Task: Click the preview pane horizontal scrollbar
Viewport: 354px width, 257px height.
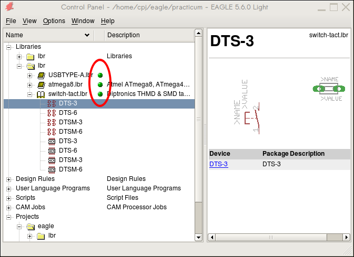Action: (x=279, y=237)
